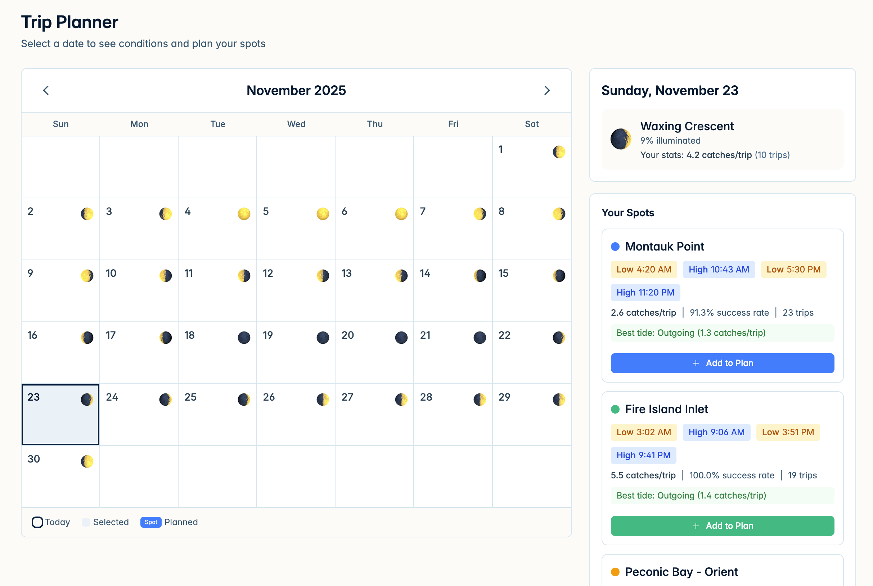This screenshot has height=586, width=873.
Task: Click the waning crescent moon icon on November 1
Action: click(x=558, y=152)
